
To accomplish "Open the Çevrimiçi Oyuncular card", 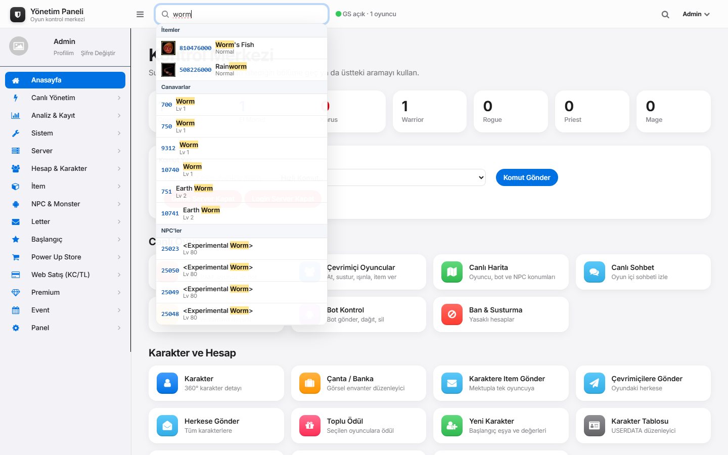I will (x=358, y=272).
